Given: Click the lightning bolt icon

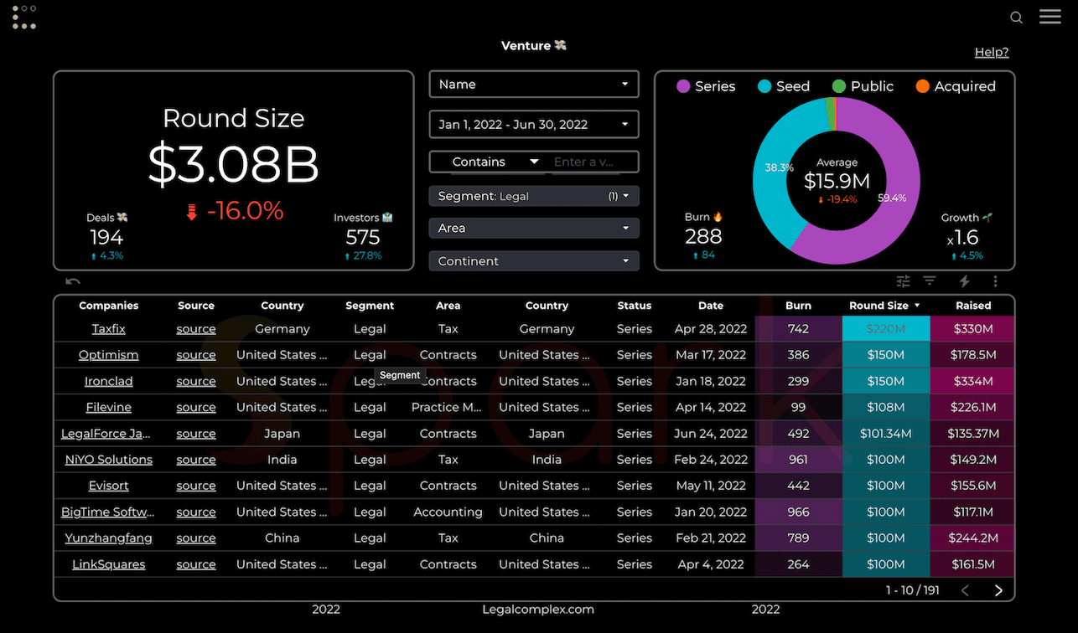Looking at the screenshot, I should [964, 281].
